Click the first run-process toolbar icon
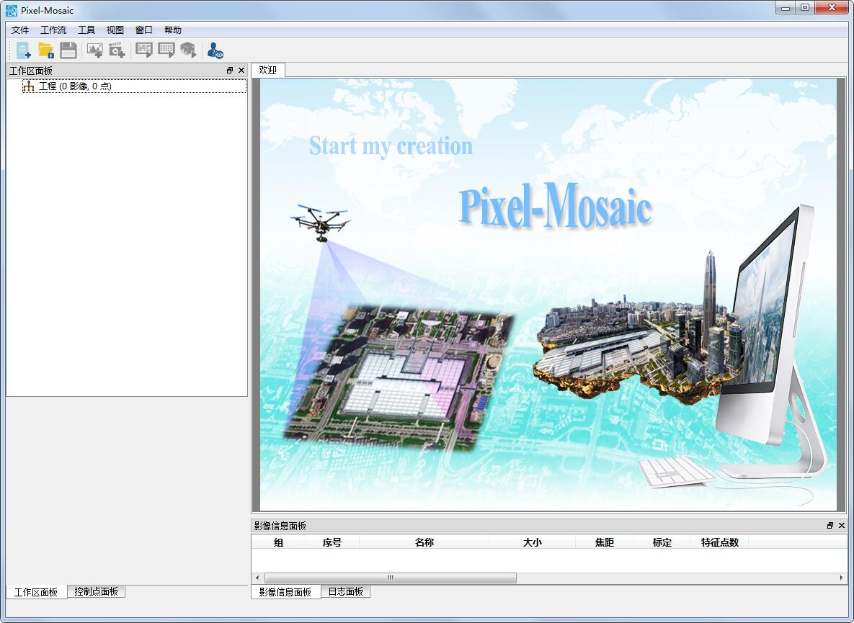 [x=144, y=50]
